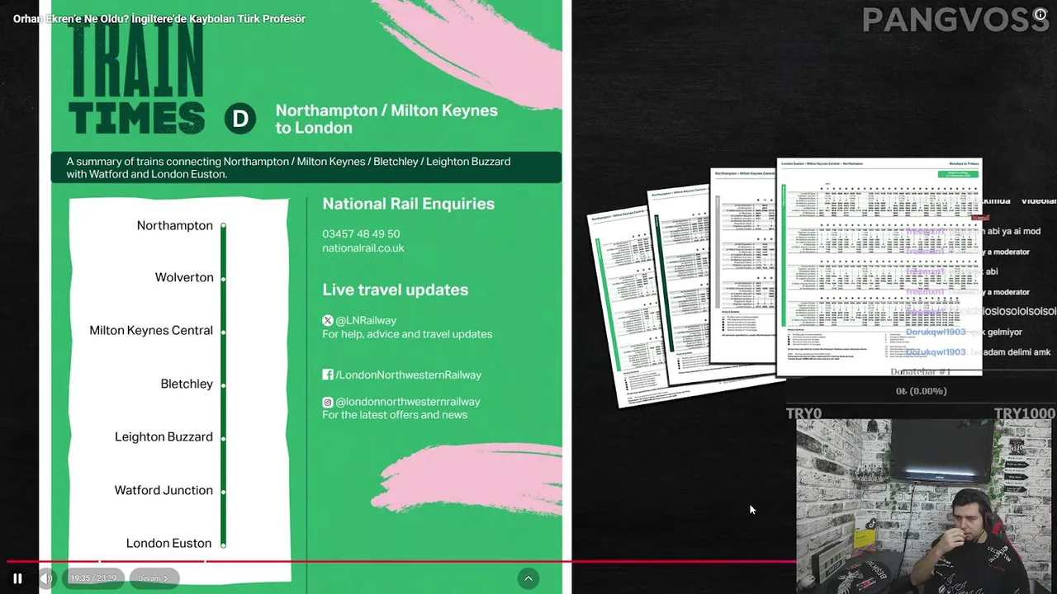Click 'Wolverton' station on route list
This screenshot has height=594, width=1057.
click(x=184, y=277)
